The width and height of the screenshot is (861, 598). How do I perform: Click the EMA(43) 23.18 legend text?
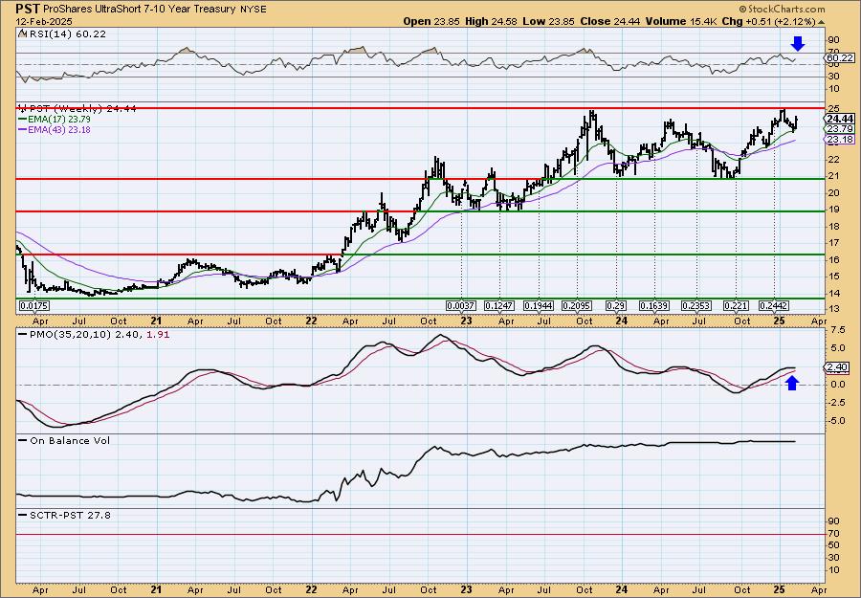59,130
